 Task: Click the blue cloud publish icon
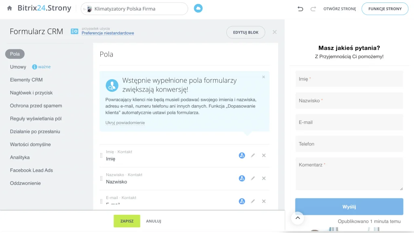click(x=198, y=8)
